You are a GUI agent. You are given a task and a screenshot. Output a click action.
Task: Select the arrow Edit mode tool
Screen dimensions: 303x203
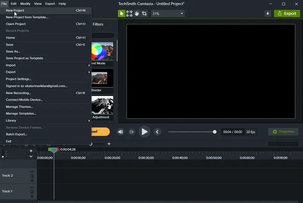point(122,14)
